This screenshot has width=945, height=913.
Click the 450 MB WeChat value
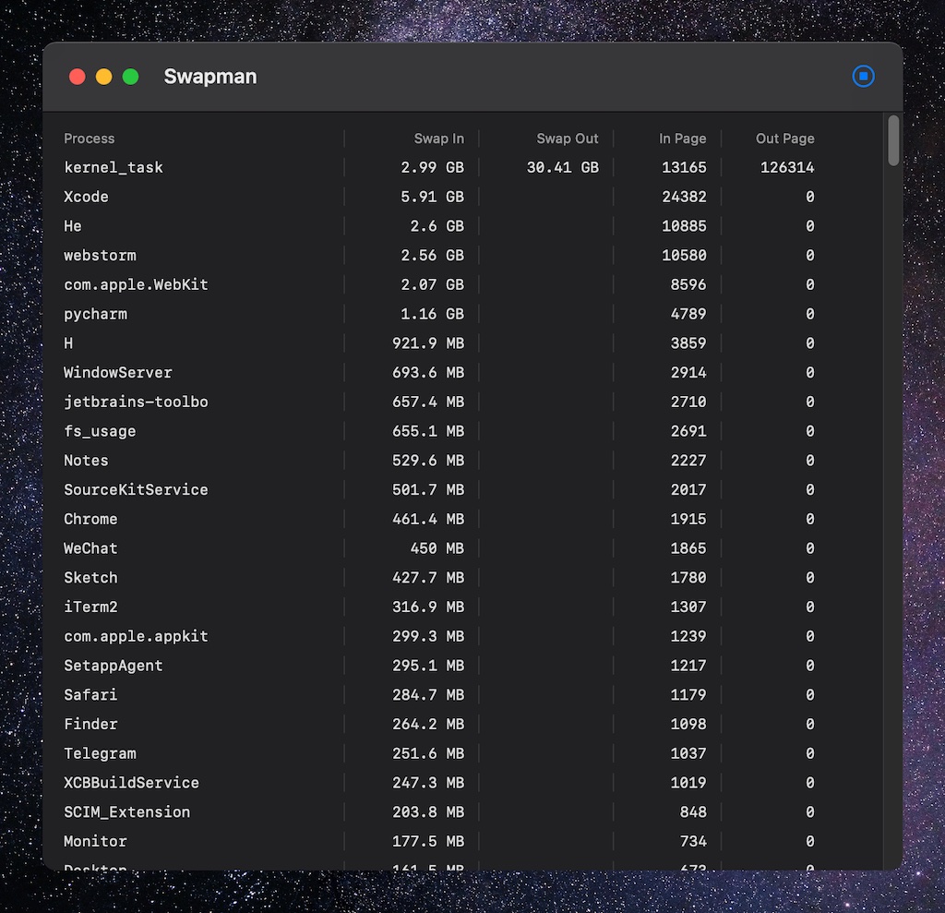point(437,548)
